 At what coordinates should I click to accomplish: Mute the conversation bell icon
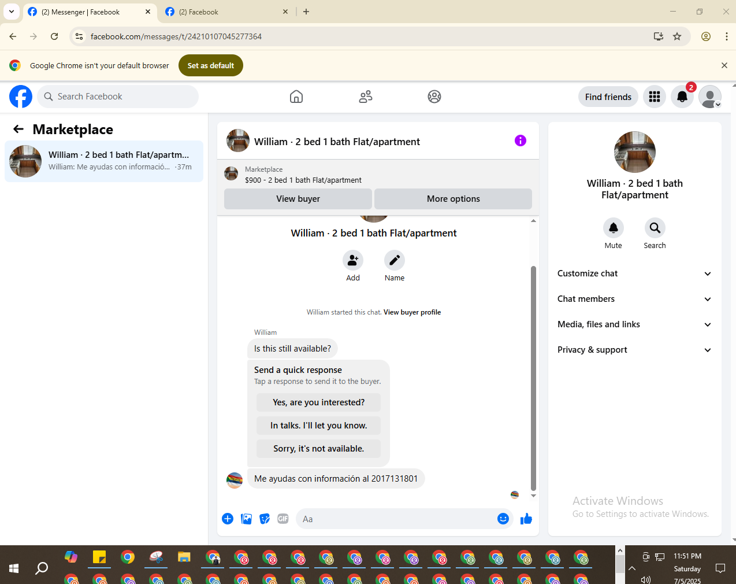(x=614, y=228)
